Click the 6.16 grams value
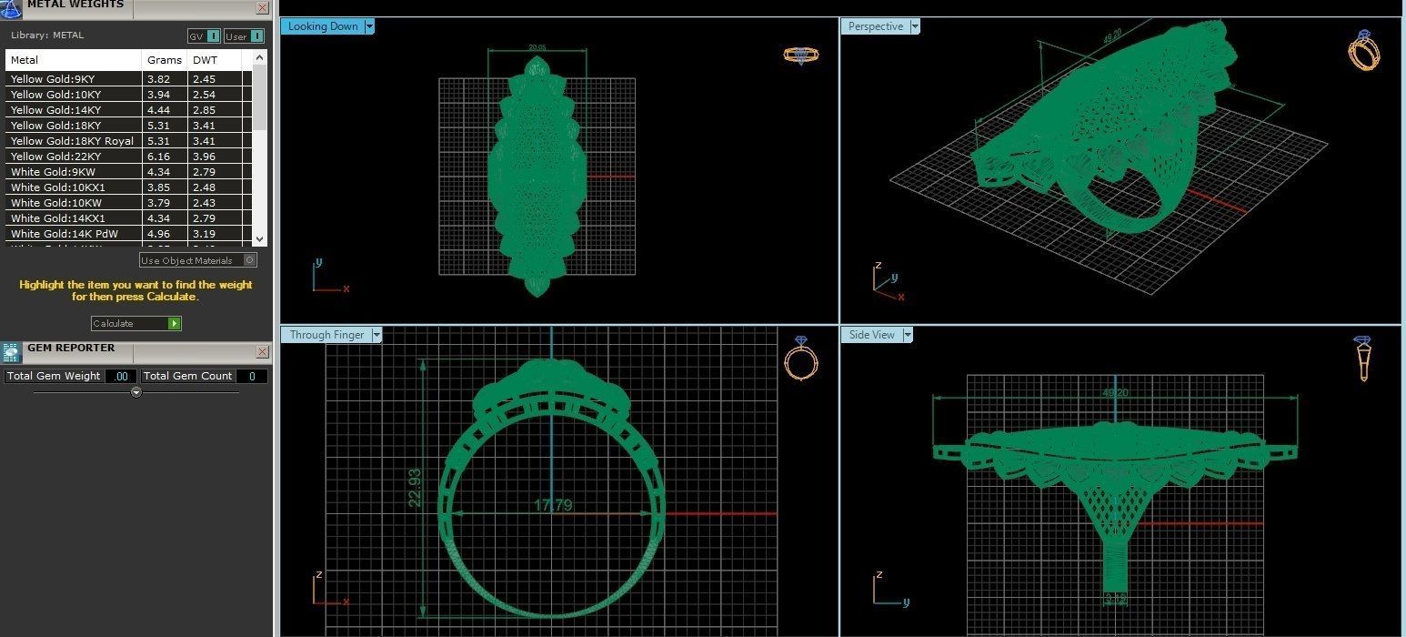The height and width of the screenshot is (637, 1406). 158,157
